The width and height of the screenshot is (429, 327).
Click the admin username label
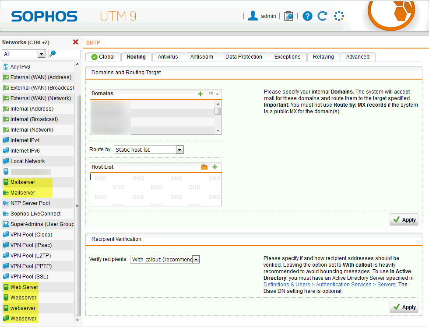coord(268,16)
